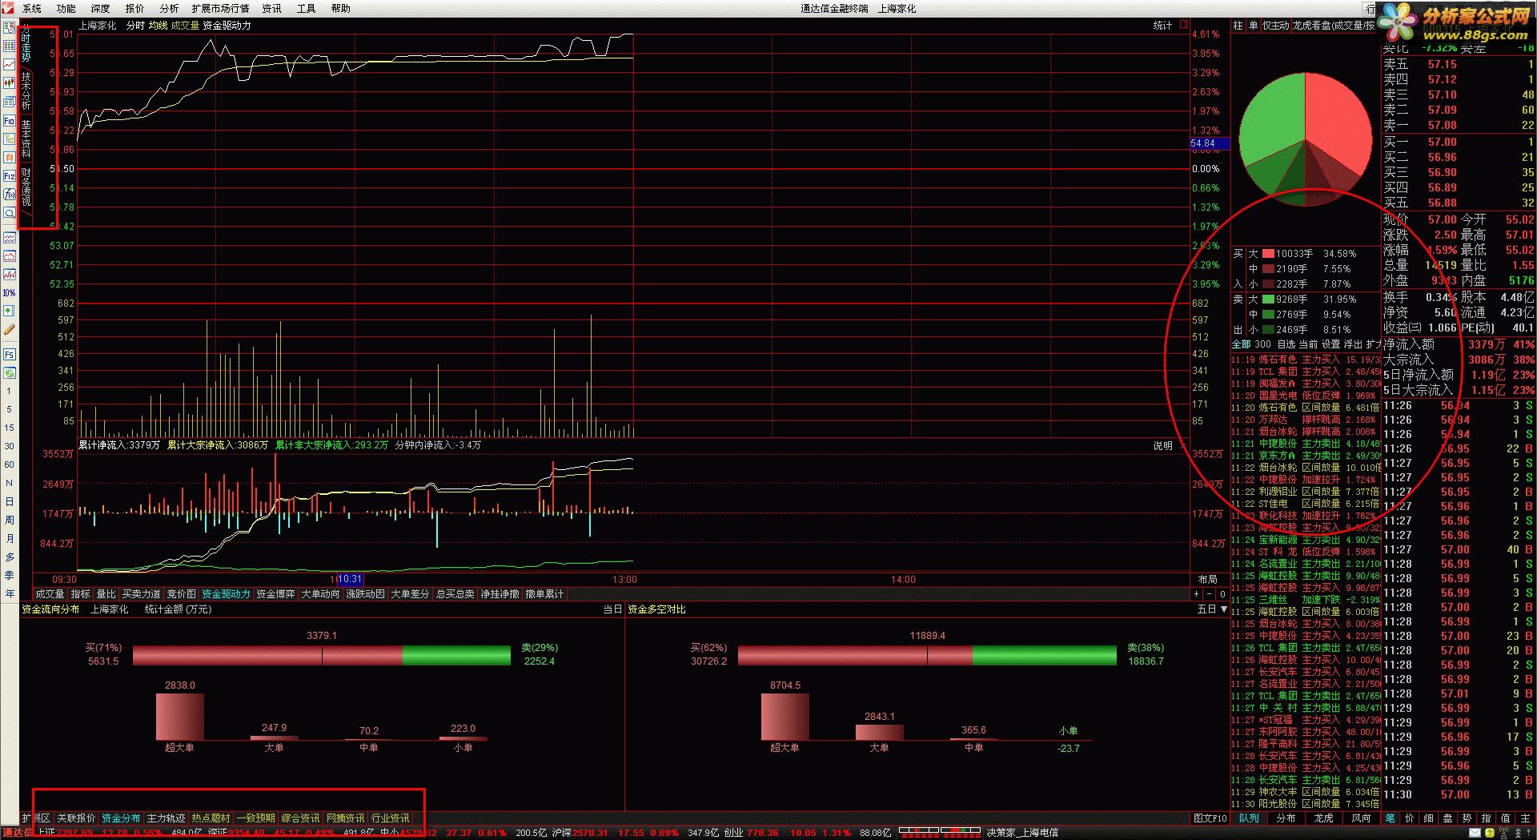Click the 买(71%) red-green ratio bar

321,655
